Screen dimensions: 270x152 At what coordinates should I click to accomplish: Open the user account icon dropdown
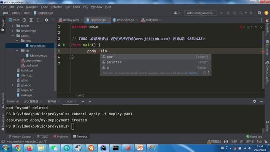coord(176,13)
